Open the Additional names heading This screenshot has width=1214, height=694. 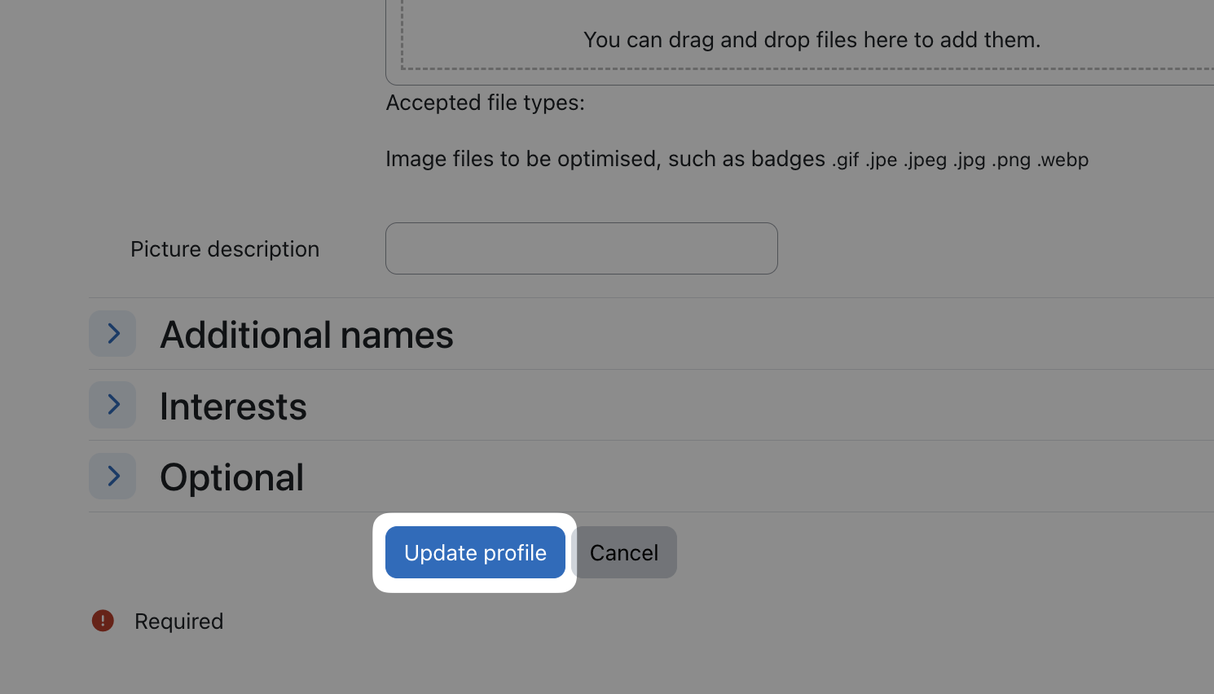[306, 335]
